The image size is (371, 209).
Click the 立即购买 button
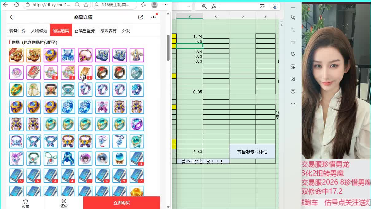click(x=122, y=203)
